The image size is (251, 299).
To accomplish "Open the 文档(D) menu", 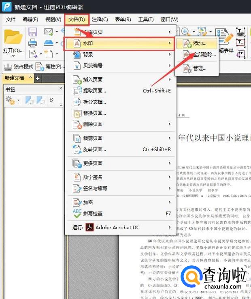I will (77, 19).
